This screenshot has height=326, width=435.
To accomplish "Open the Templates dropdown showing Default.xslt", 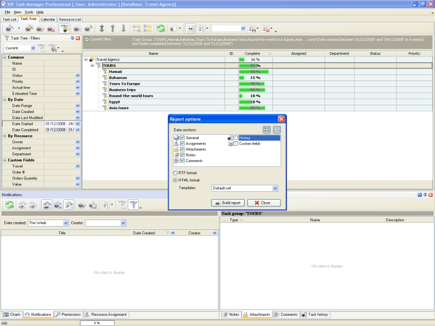I will (x=275, y=188).
